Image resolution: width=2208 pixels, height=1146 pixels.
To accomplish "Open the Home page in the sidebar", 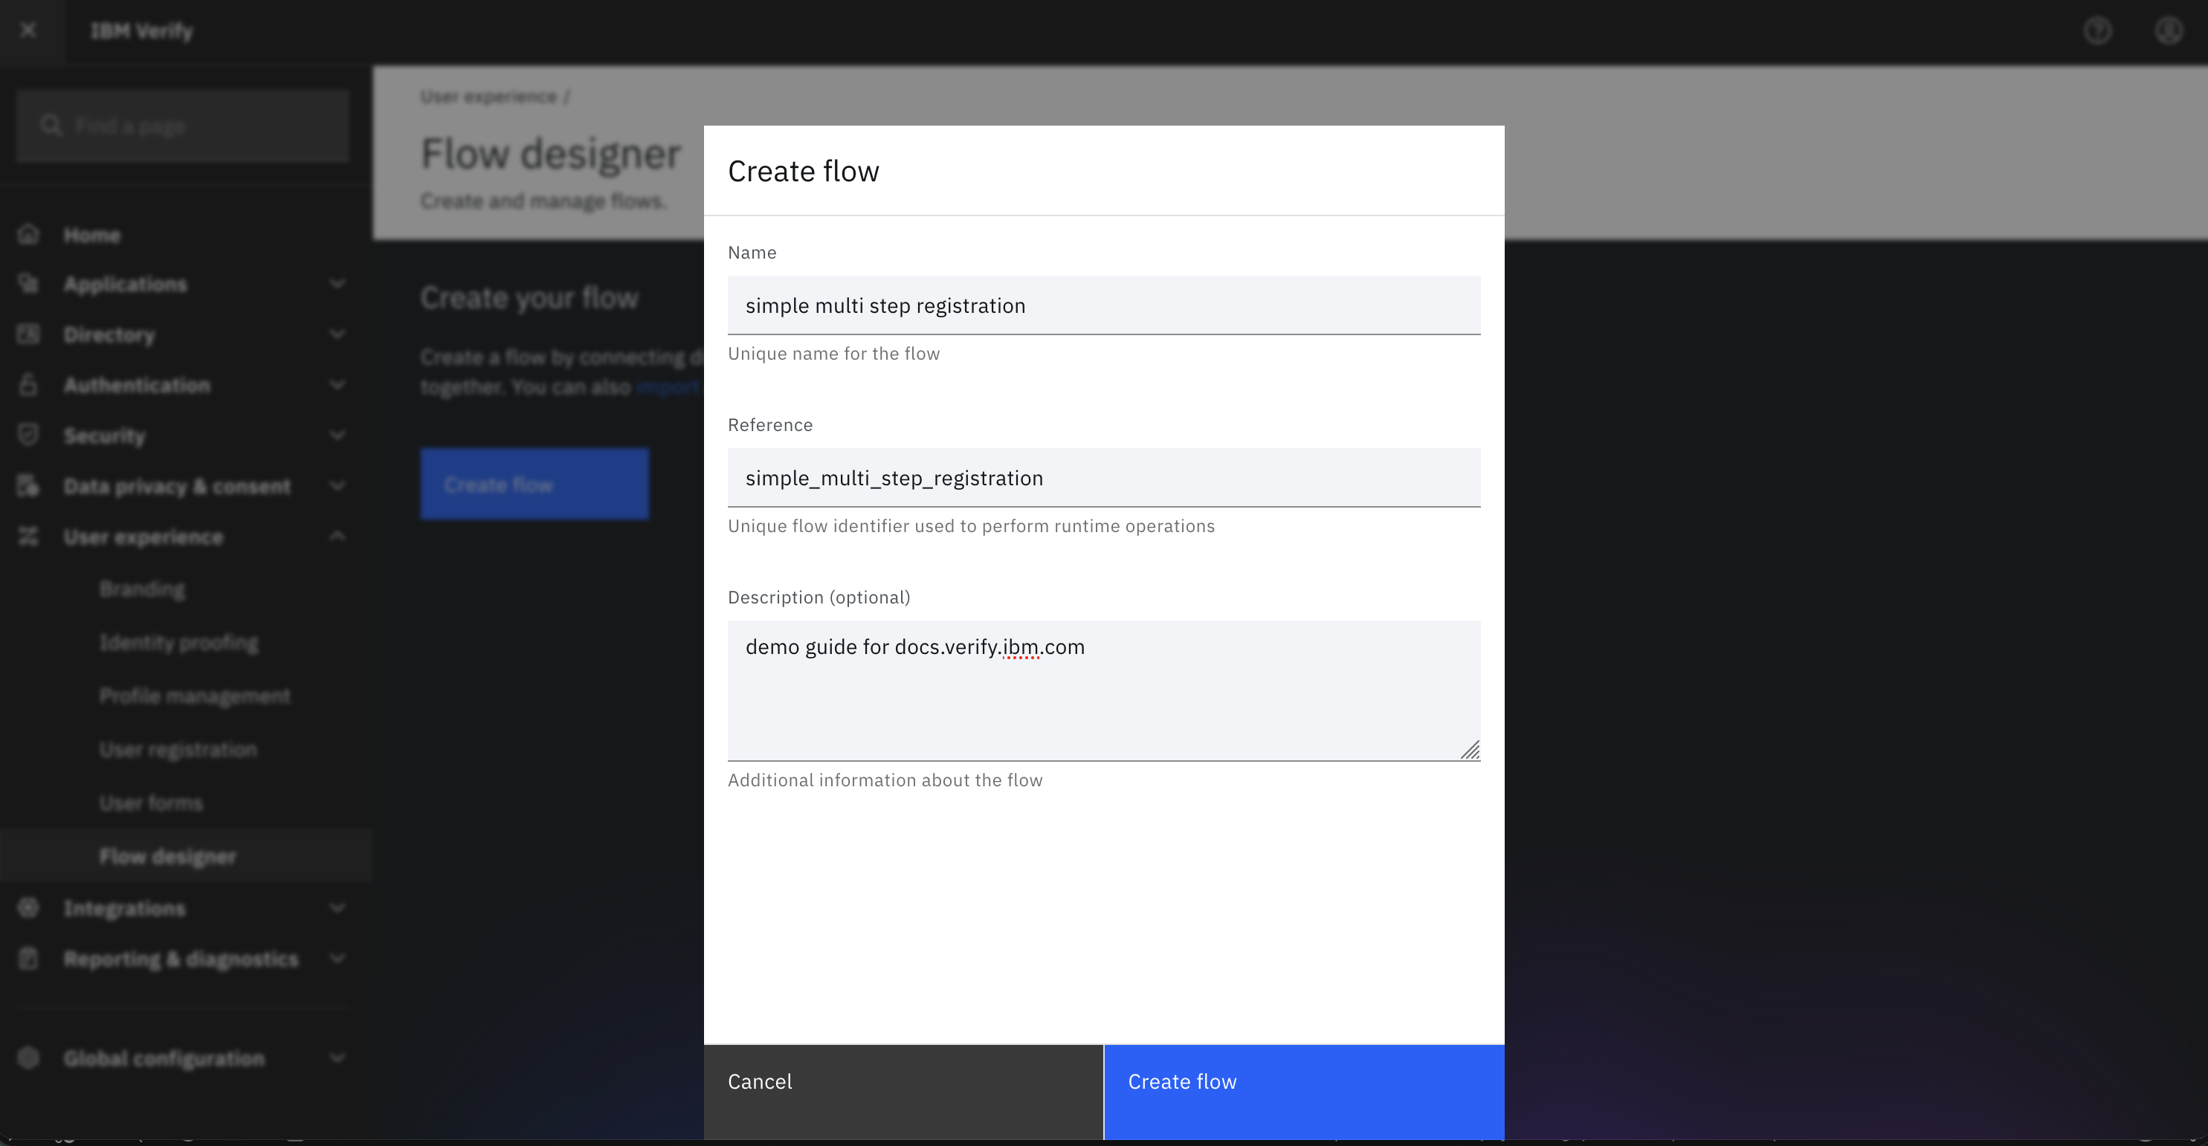I will pyautogui.click(x=91, y=235).
